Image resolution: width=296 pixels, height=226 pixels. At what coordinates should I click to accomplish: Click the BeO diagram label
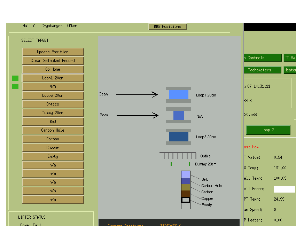point(205,179)
